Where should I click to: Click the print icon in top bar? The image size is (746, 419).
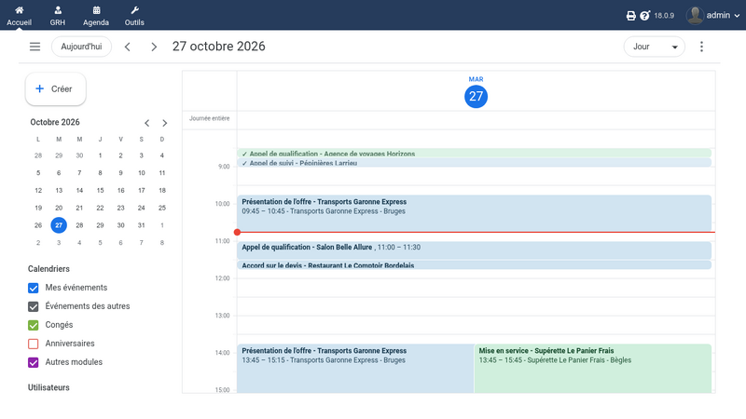(631, 16)
